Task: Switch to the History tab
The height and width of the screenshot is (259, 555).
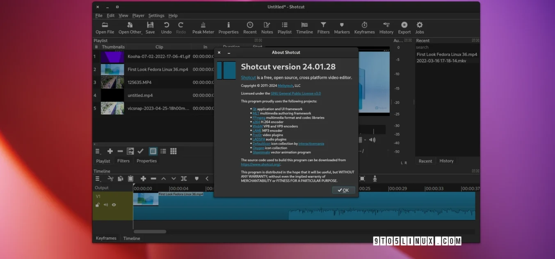Action: pos(446,161)
